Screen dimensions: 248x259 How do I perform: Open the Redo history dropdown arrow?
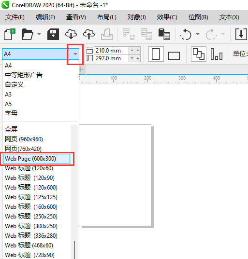[223, 34]
